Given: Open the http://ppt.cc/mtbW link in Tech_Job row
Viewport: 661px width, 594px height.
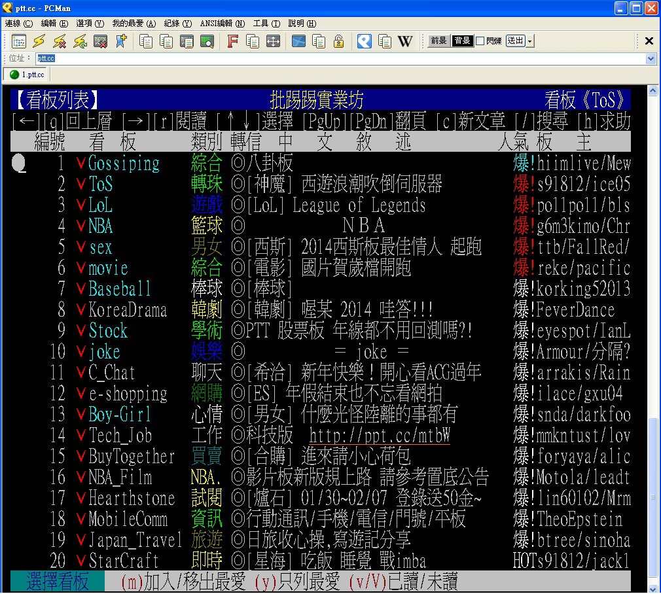Looking at the screenshot, I should point(380,436).
